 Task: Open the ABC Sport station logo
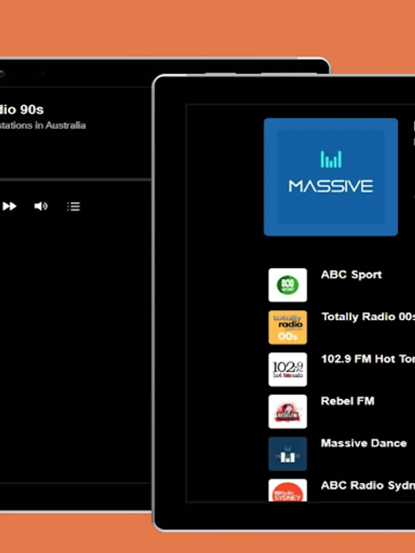pyautogui.click(x=288, y=285)
